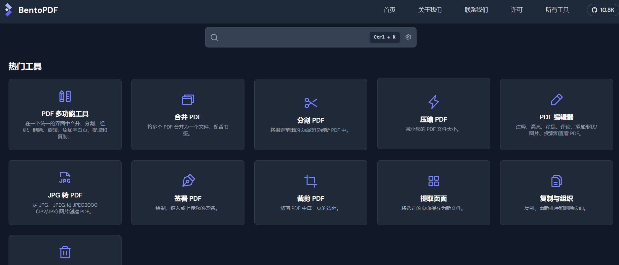Open search settings gear icon

tap(408, 37)
